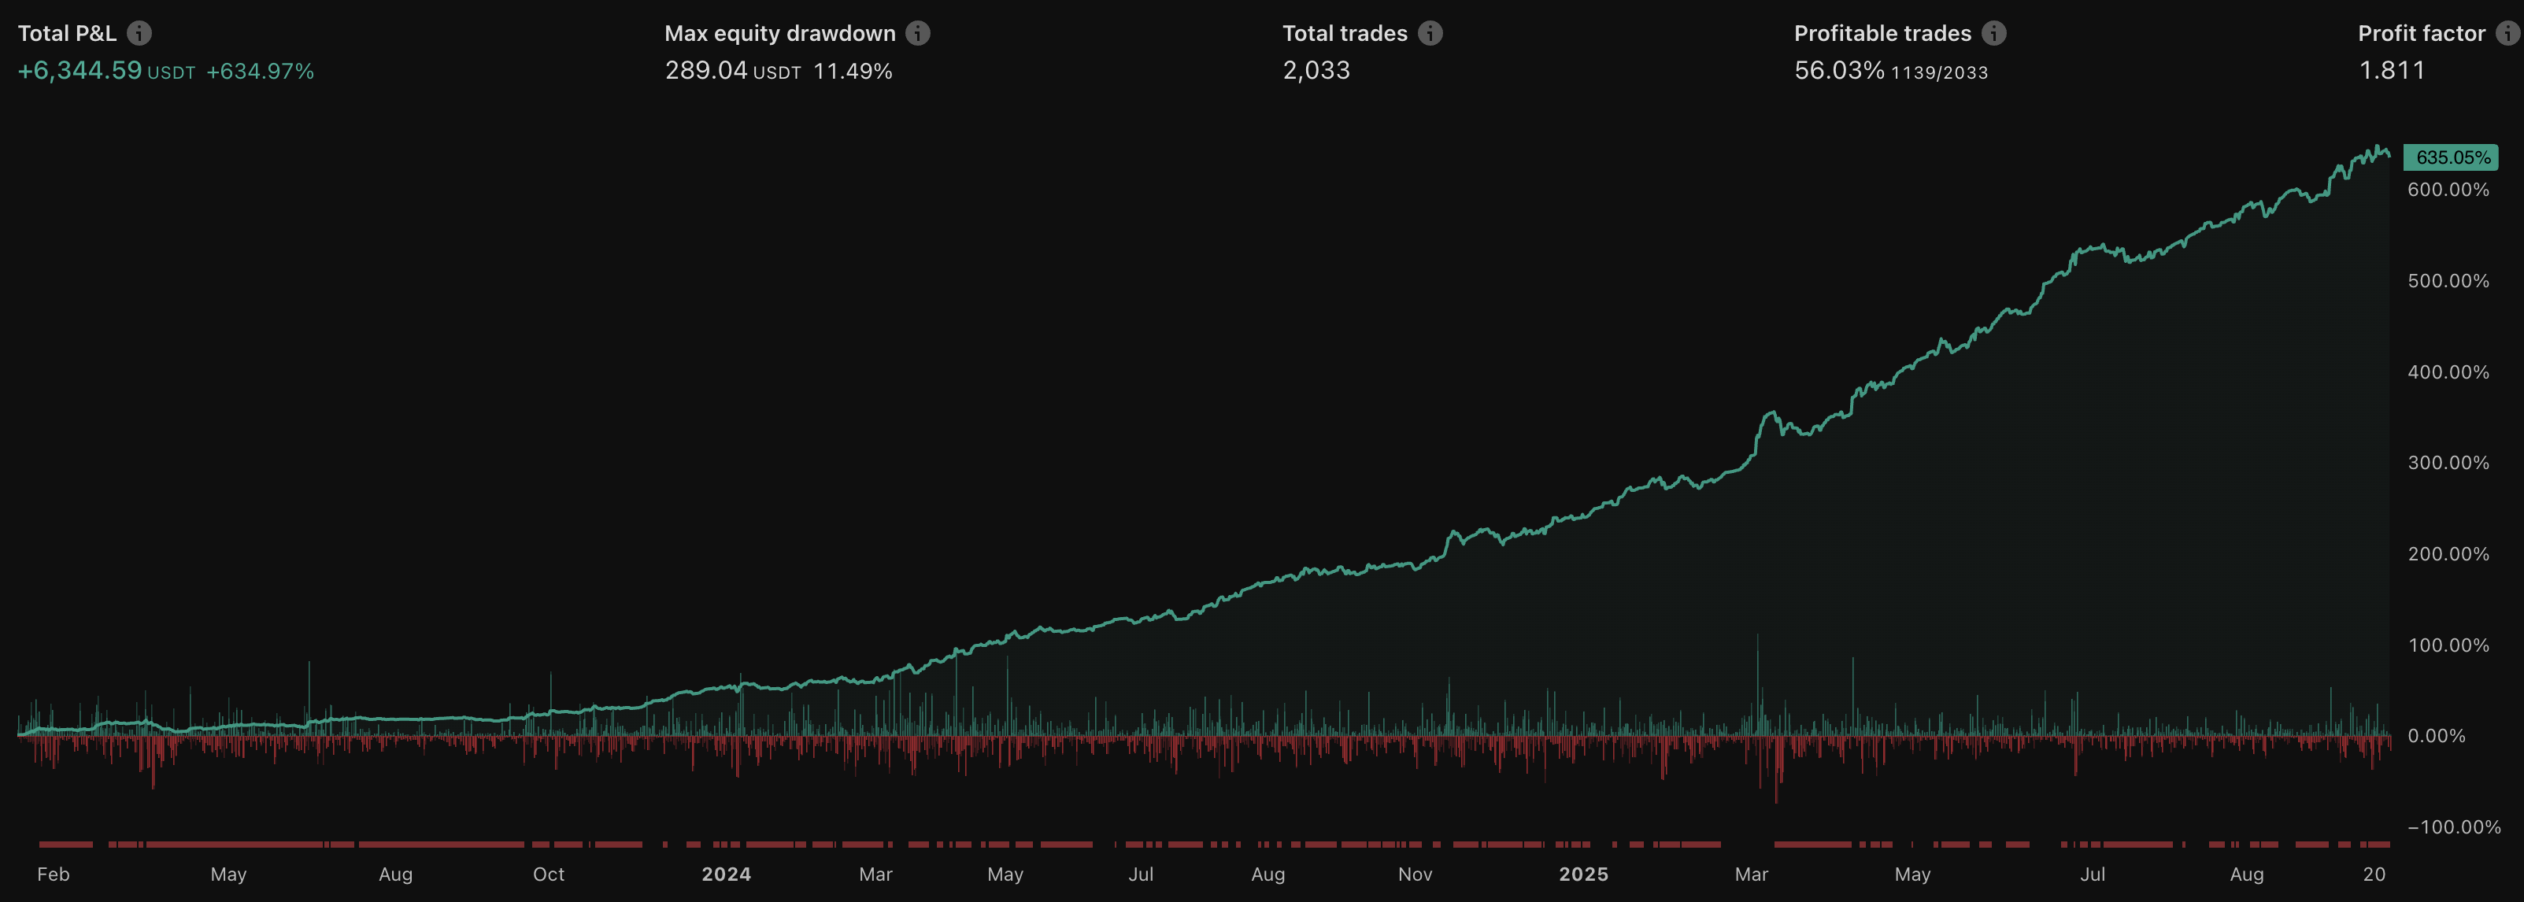Click the Max equity drawdown heading text
Screen dimensions: 2524x902
[x=780, y=33]
